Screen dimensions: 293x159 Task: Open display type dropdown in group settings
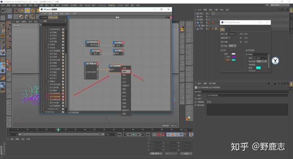[262, 62]
